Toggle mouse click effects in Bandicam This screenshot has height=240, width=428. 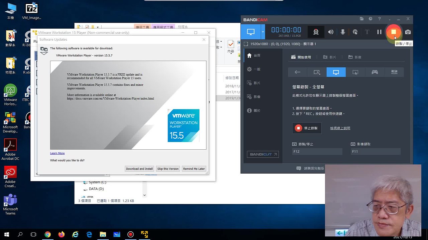pos(355,32)
